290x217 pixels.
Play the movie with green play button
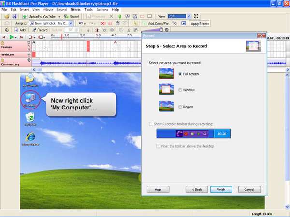tap(12, 37)
